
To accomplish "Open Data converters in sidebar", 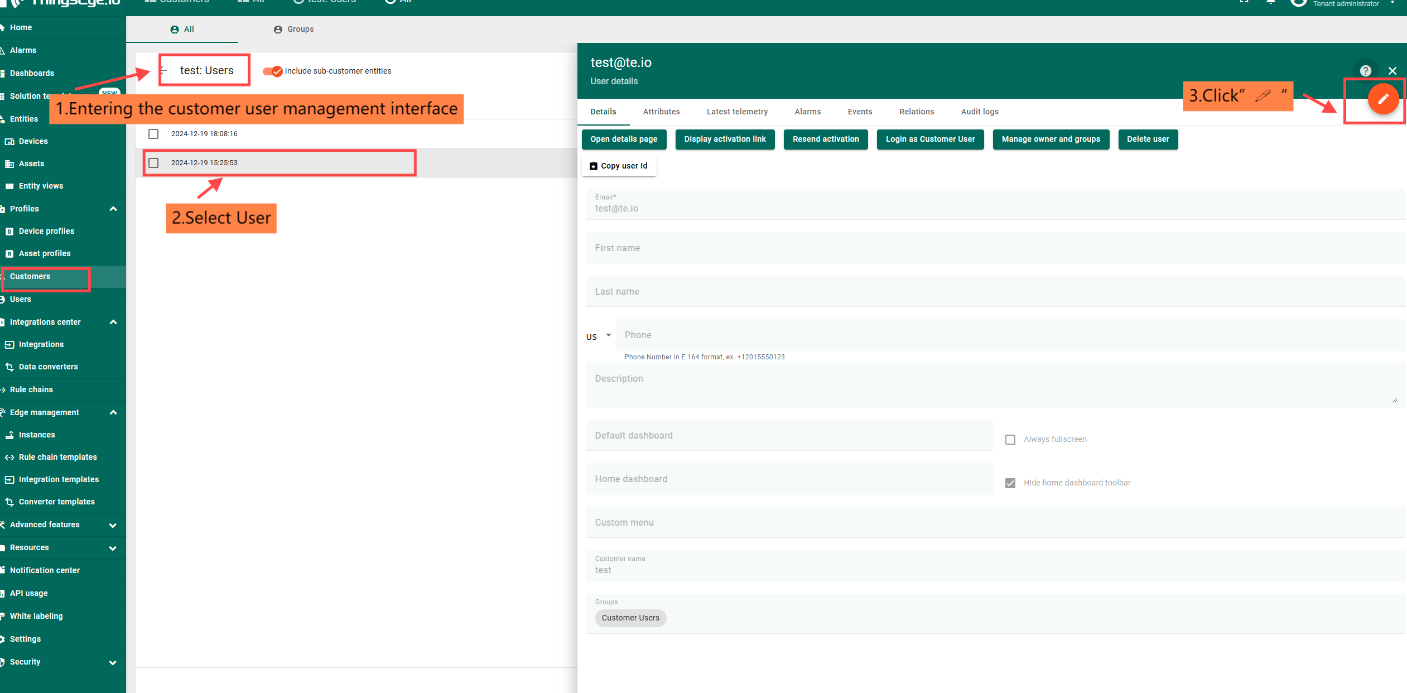I will [x=48, y=367].
